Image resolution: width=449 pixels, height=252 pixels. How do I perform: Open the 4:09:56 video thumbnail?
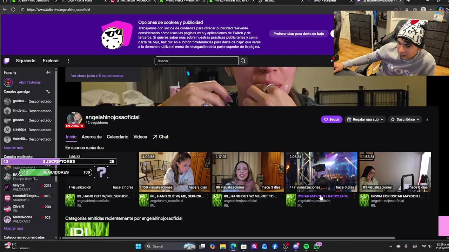click(x=175, y=172)
